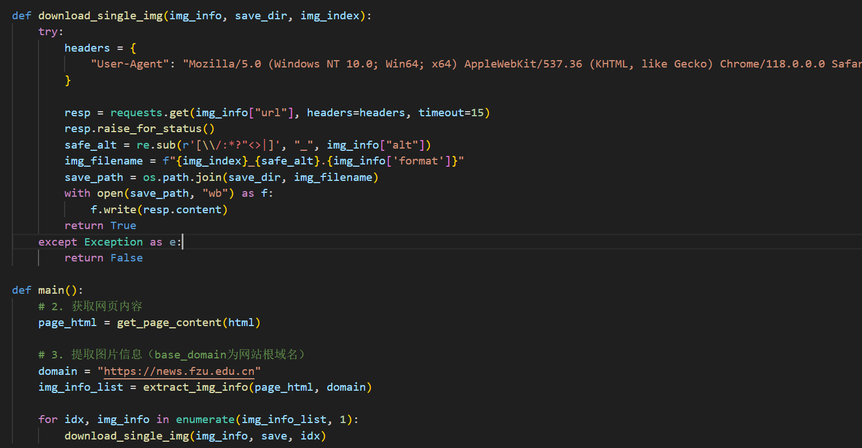Click the closing brace of headers dict
This screenshot has height=448, width=862.
[x=68, y=81]
